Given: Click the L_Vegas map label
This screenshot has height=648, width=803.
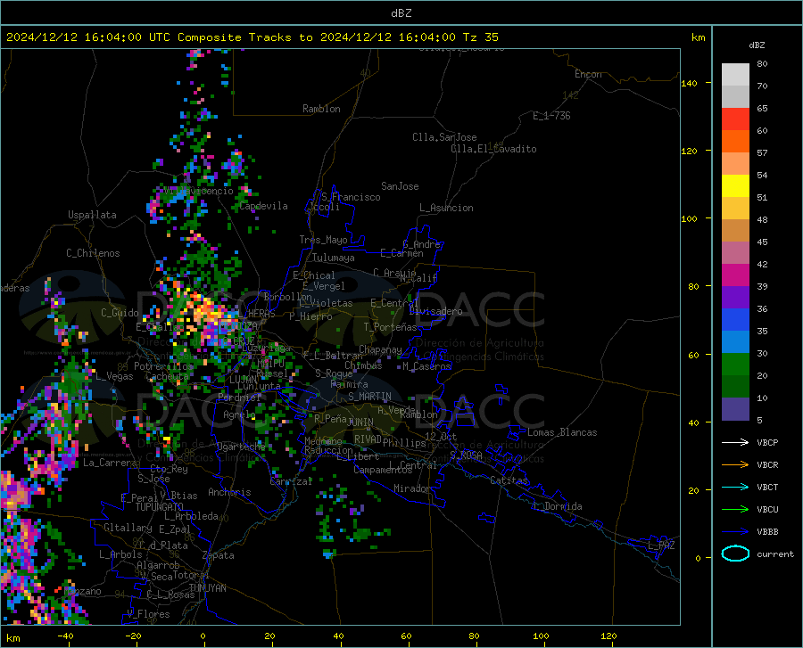Looking at the screenshot, I should pyautogui.click(x=114, y=376).
